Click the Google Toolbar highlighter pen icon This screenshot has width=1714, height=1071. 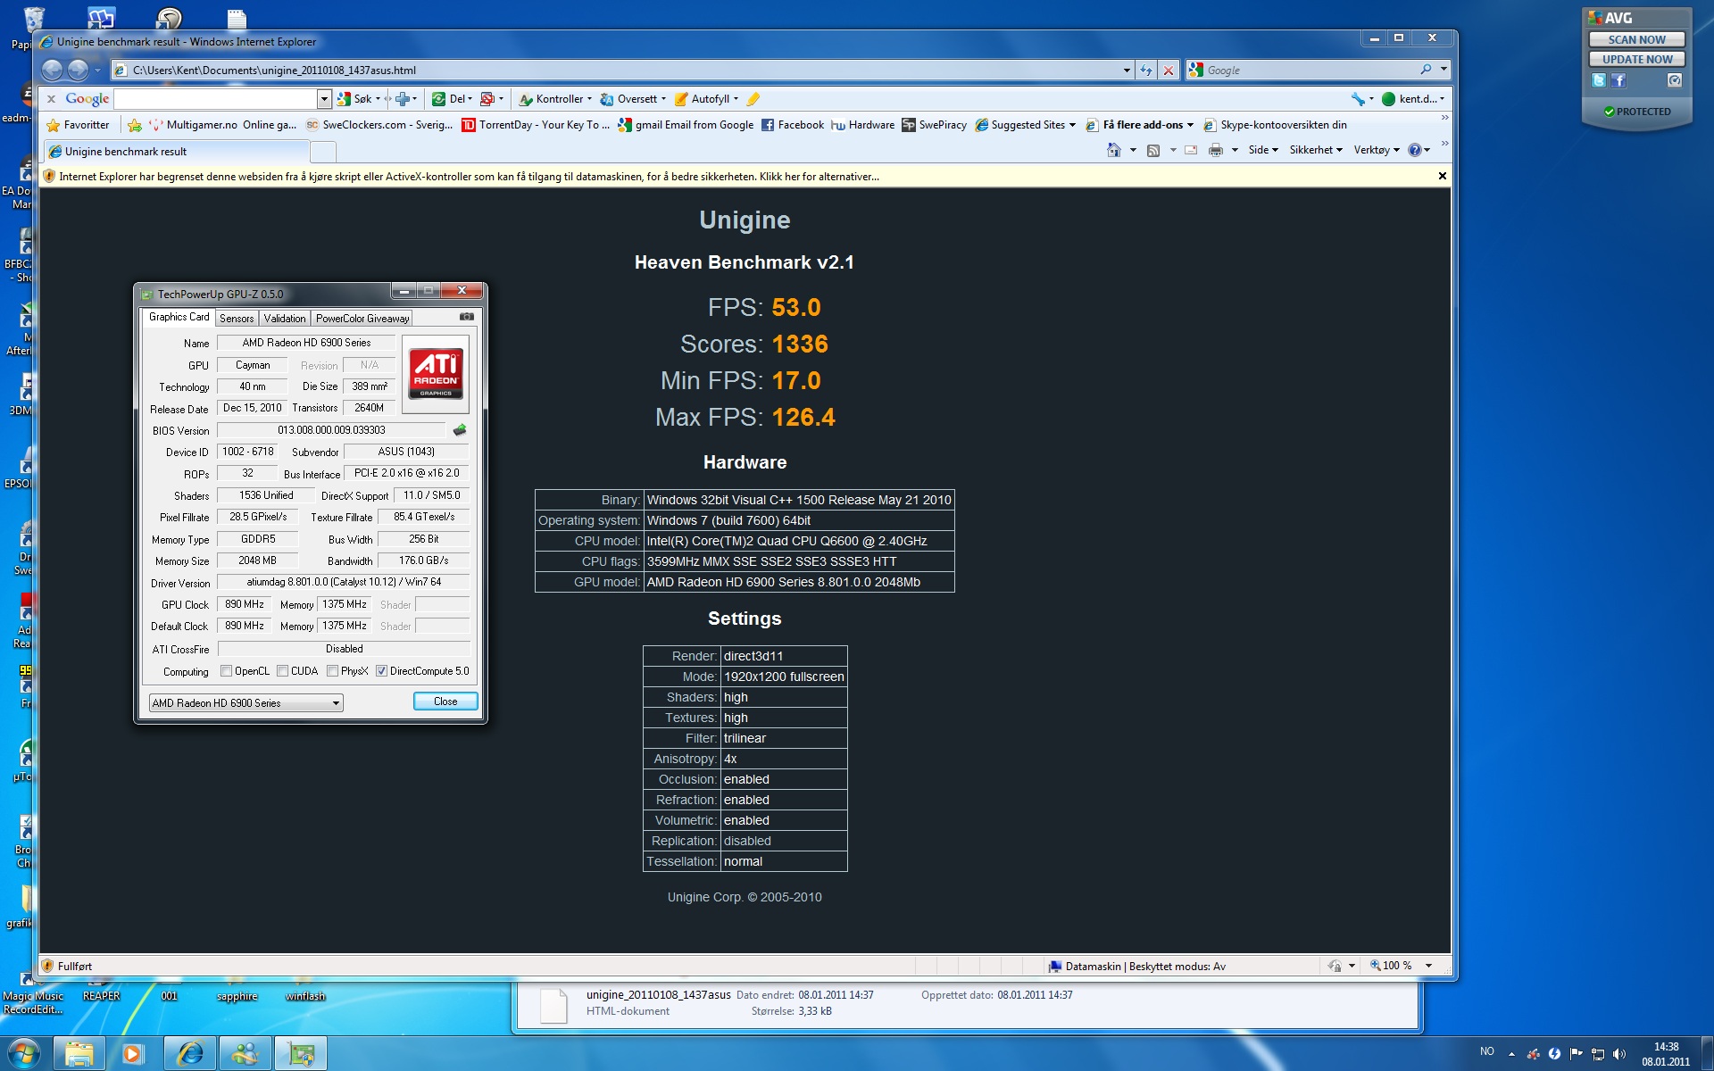tap(753, 99)
